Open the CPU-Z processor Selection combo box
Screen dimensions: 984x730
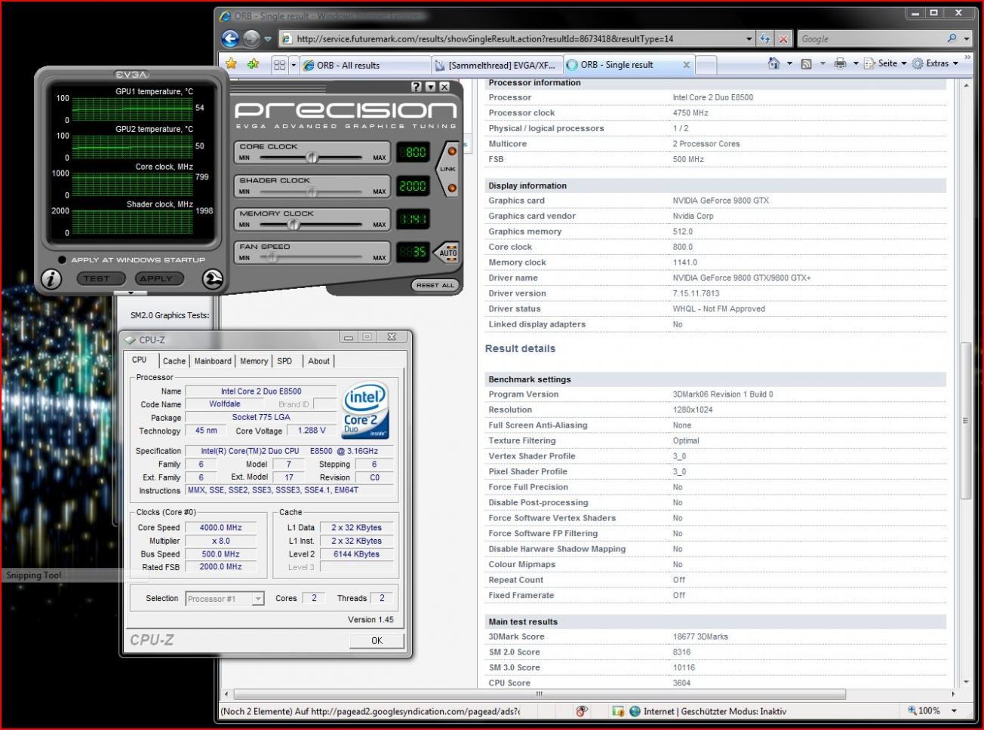(225, 599)
